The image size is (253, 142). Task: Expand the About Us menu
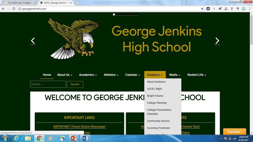coord(65,75)
